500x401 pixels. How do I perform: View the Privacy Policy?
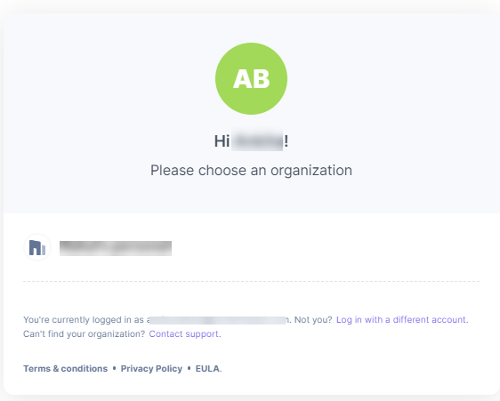151,368
